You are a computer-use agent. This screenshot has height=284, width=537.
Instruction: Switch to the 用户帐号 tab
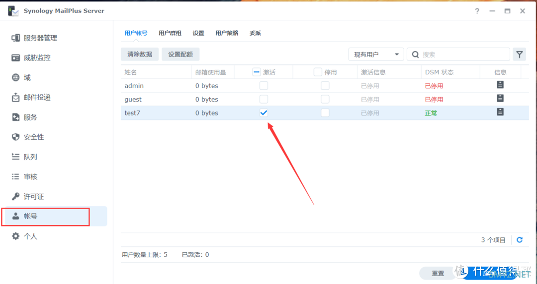click(136, 33)
